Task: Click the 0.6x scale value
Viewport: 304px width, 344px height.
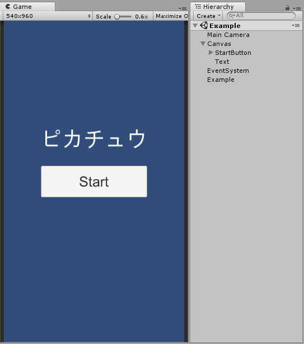Action: pos(142,16)
